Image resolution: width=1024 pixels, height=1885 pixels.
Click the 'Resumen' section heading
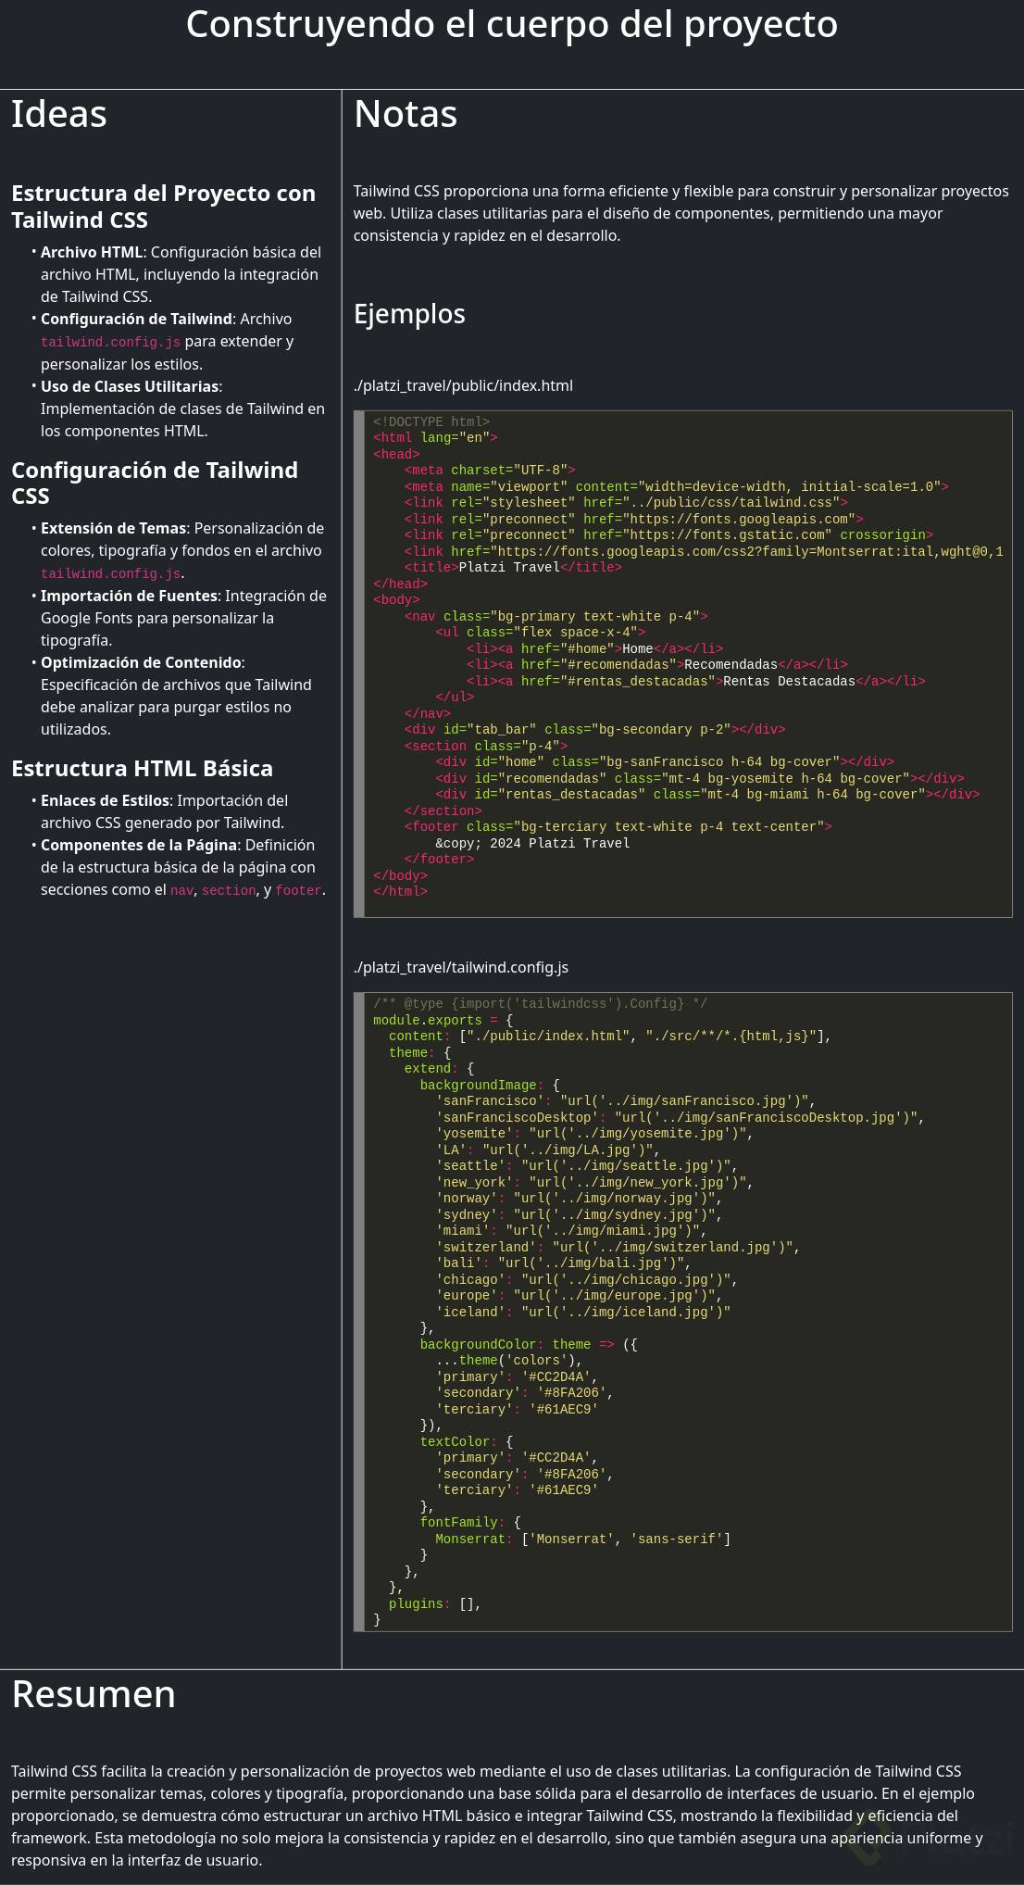tap(94, 1694)
